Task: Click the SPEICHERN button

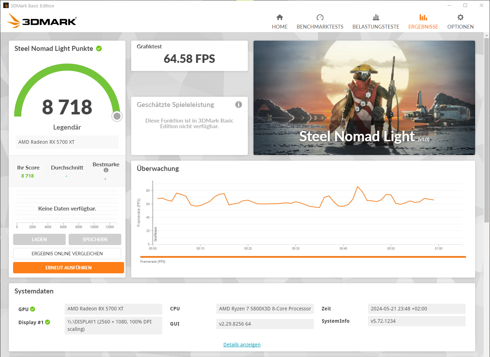Action: tap(95, 239)
